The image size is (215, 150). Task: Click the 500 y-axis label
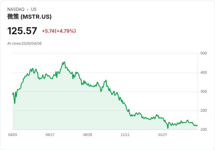[204, 53]
